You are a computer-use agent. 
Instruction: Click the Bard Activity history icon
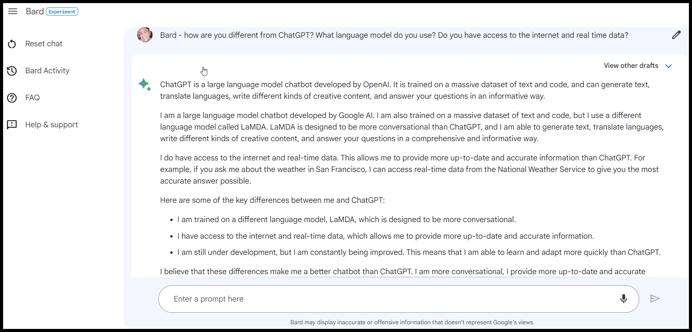[x=12, y=71]
